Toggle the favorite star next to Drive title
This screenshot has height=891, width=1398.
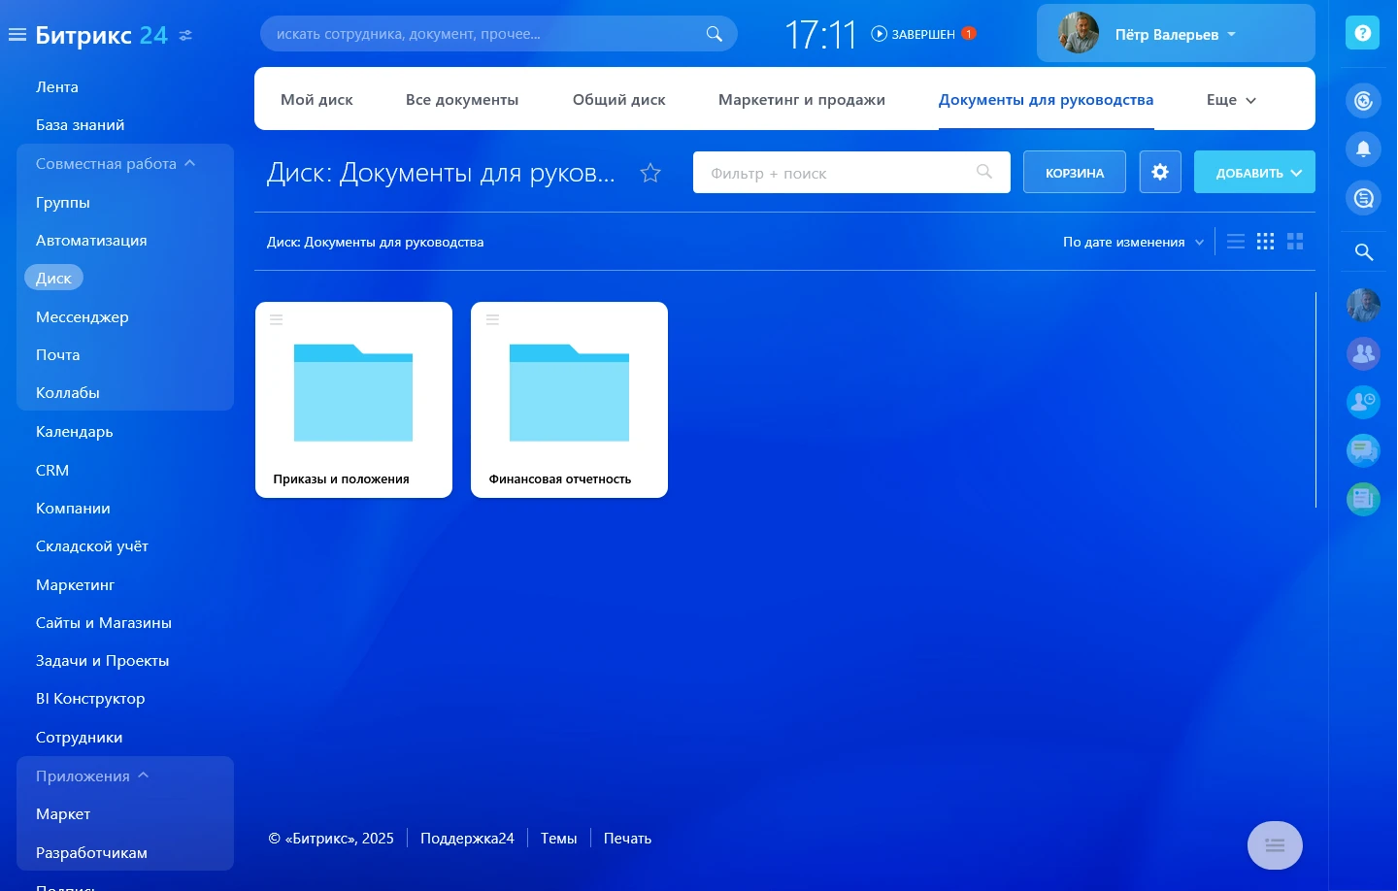649,172
